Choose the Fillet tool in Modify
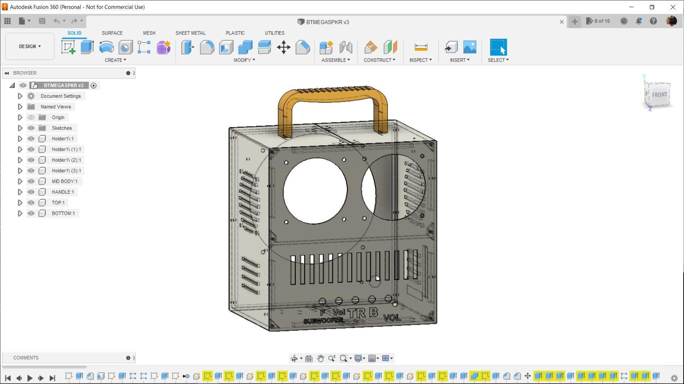Image resolution: width=684 pixels, height=384 pixels. coord(207,47)
